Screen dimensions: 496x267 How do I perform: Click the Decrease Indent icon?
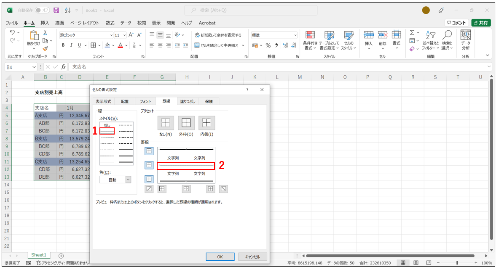click(x=177, y=45)
